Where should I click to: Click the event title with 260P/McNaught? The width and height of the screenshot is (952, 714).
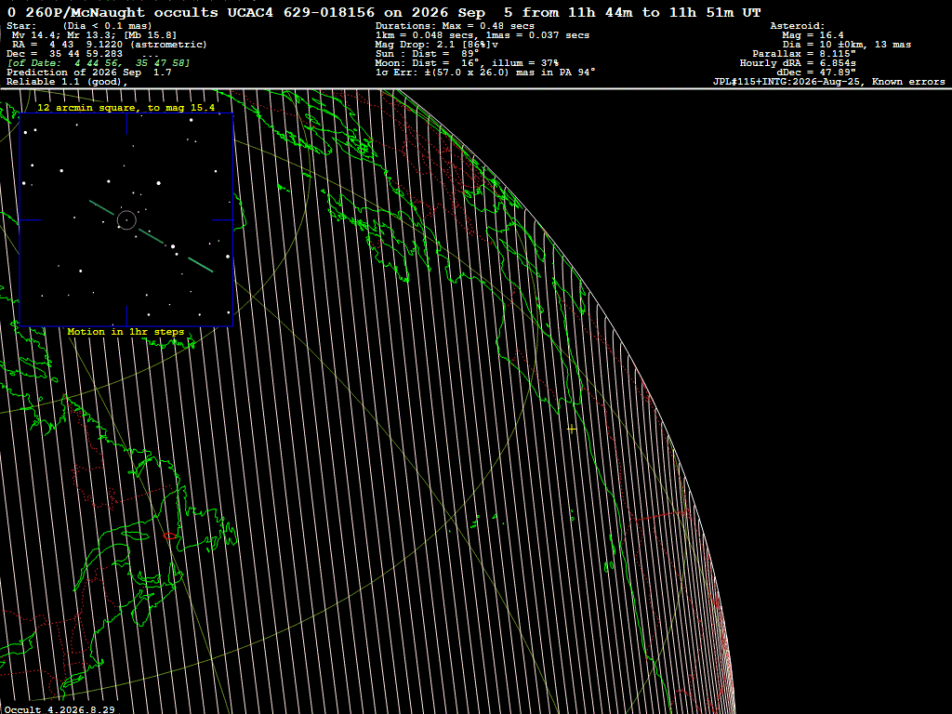point(384,12)
